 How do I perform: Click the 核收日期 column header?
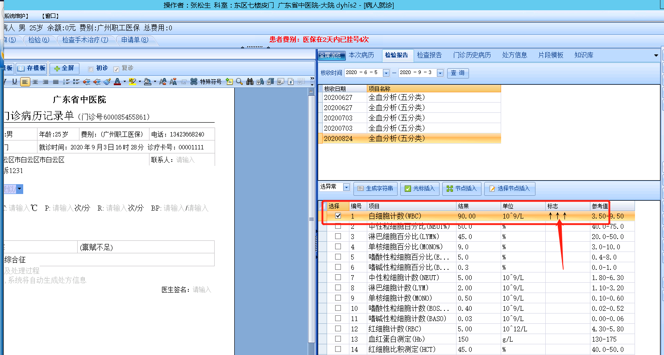click(x=344, y=89)
